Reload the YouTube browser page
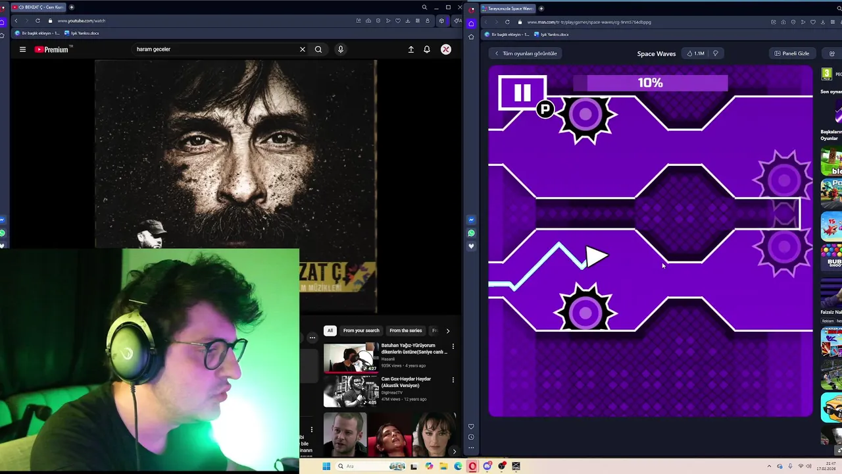The image size is (842, 474). click(x=37, y=20)
